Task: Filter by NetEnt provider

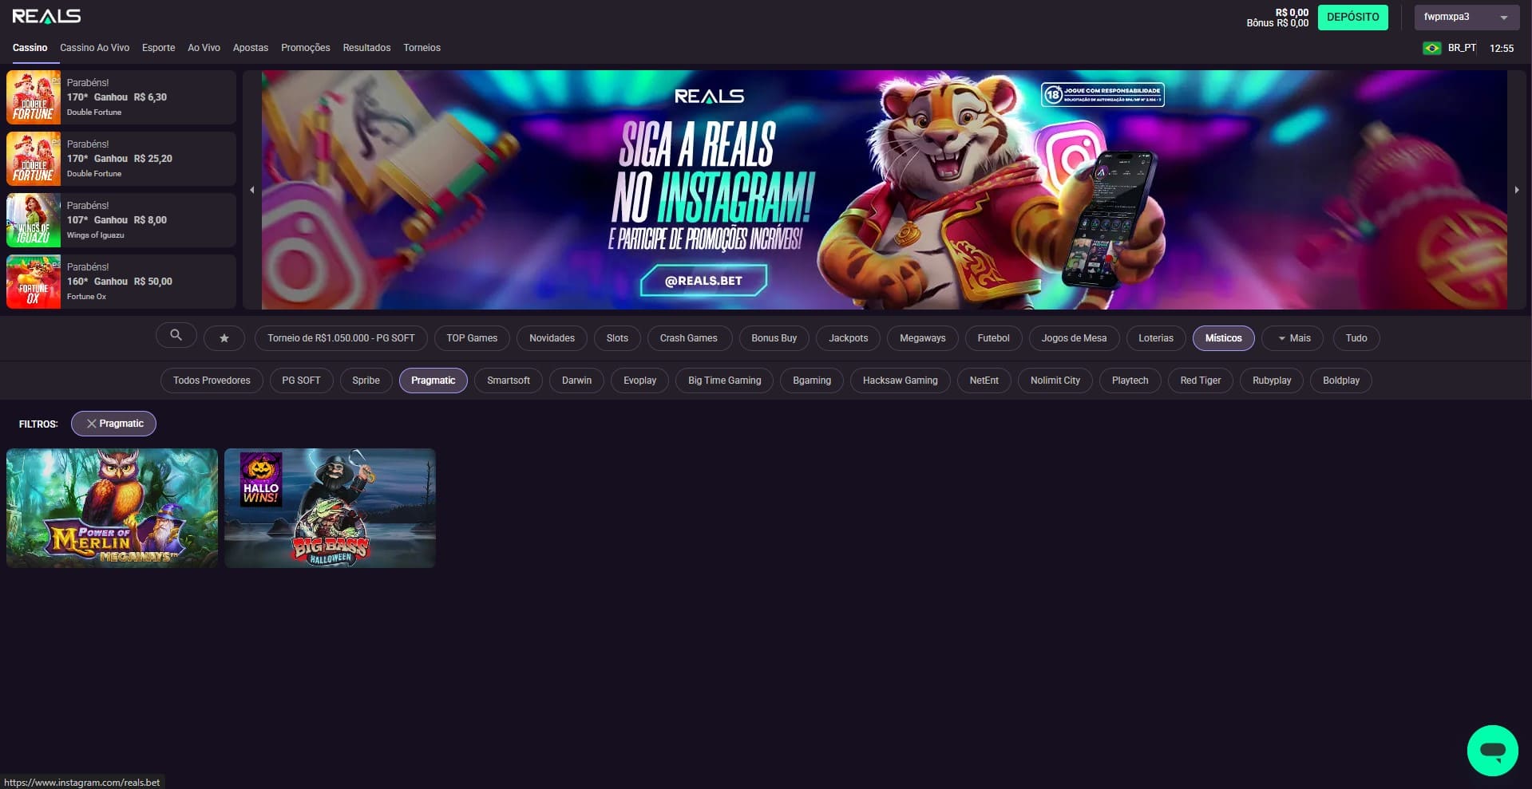Action: point(984,381)
